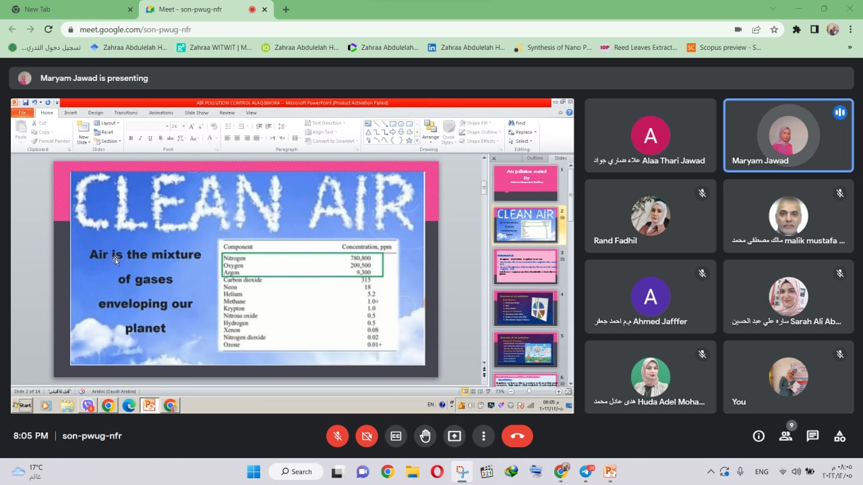Open a new Chrome tab with plus button
This screenshot has width=863, height=485.
point(286,9)
